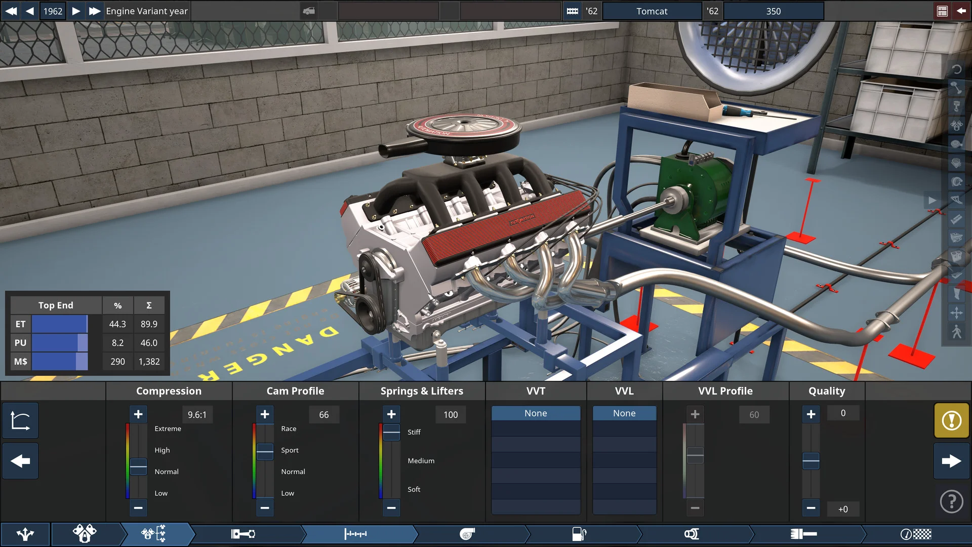
Task: Increase Compression with the plus button
Action: pyautogui.click(x=138, y=414)
